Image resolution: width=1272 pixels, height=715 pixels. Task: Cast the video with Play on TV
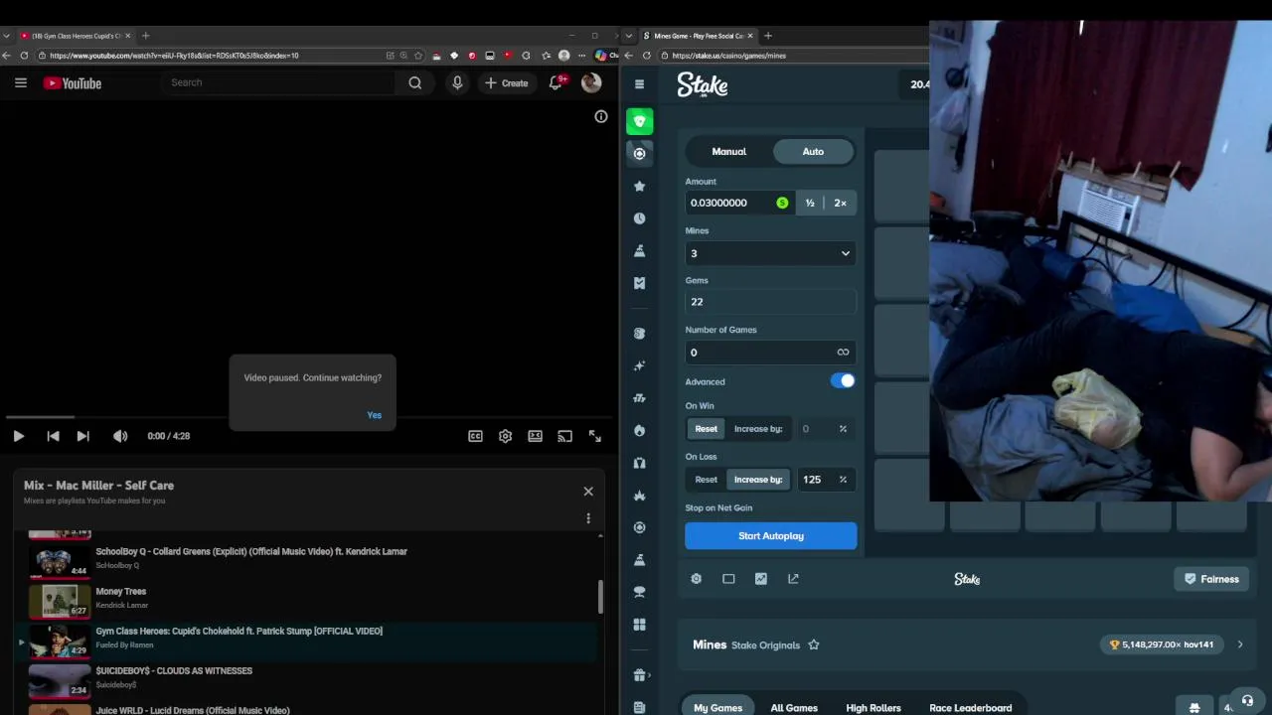pyautogui.click(x=564, y=436)
